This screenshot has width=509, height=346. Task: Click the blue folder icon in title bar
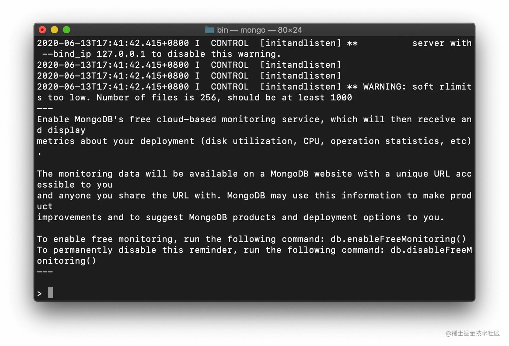pos(210,30)
